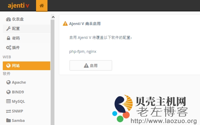
Task: Click the 网站 globe icon
Action: pos(8,66)
